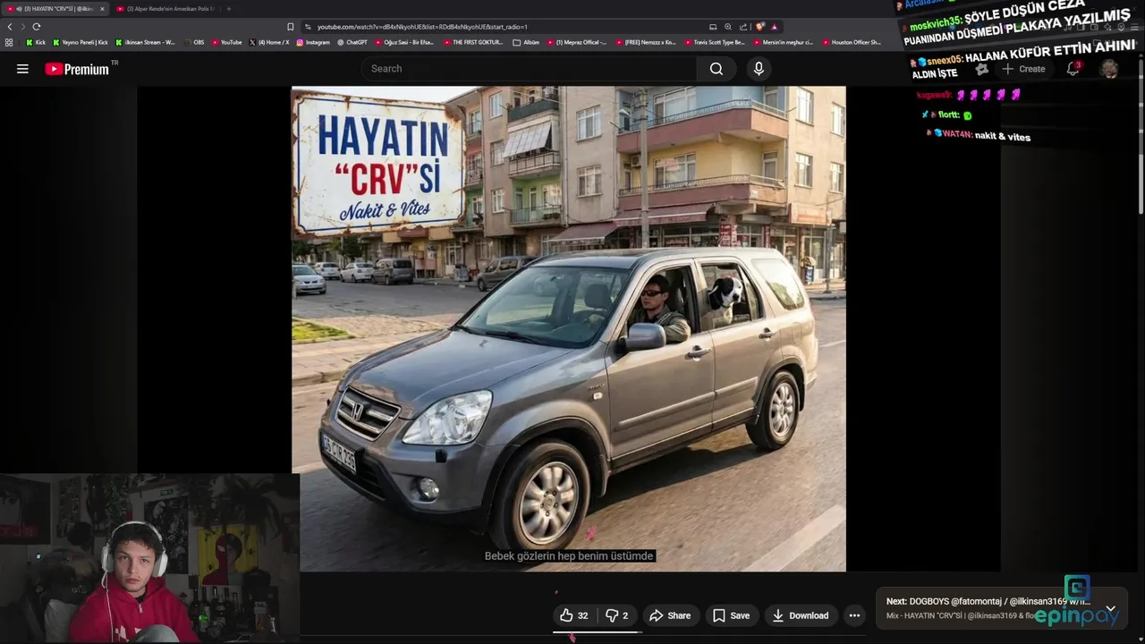Go back with the browser back arrow
Viewport: 1145px width, 644px height.
click(10, 27)
